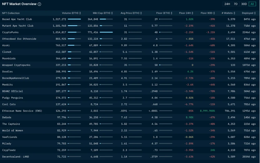Screen dimensions: 260x163
Task: Select the Decentraland: LAND row
Action: (16, 157)
